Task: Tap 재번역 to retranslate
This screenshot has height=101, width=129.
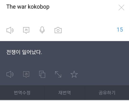Action: pos(64,93)
